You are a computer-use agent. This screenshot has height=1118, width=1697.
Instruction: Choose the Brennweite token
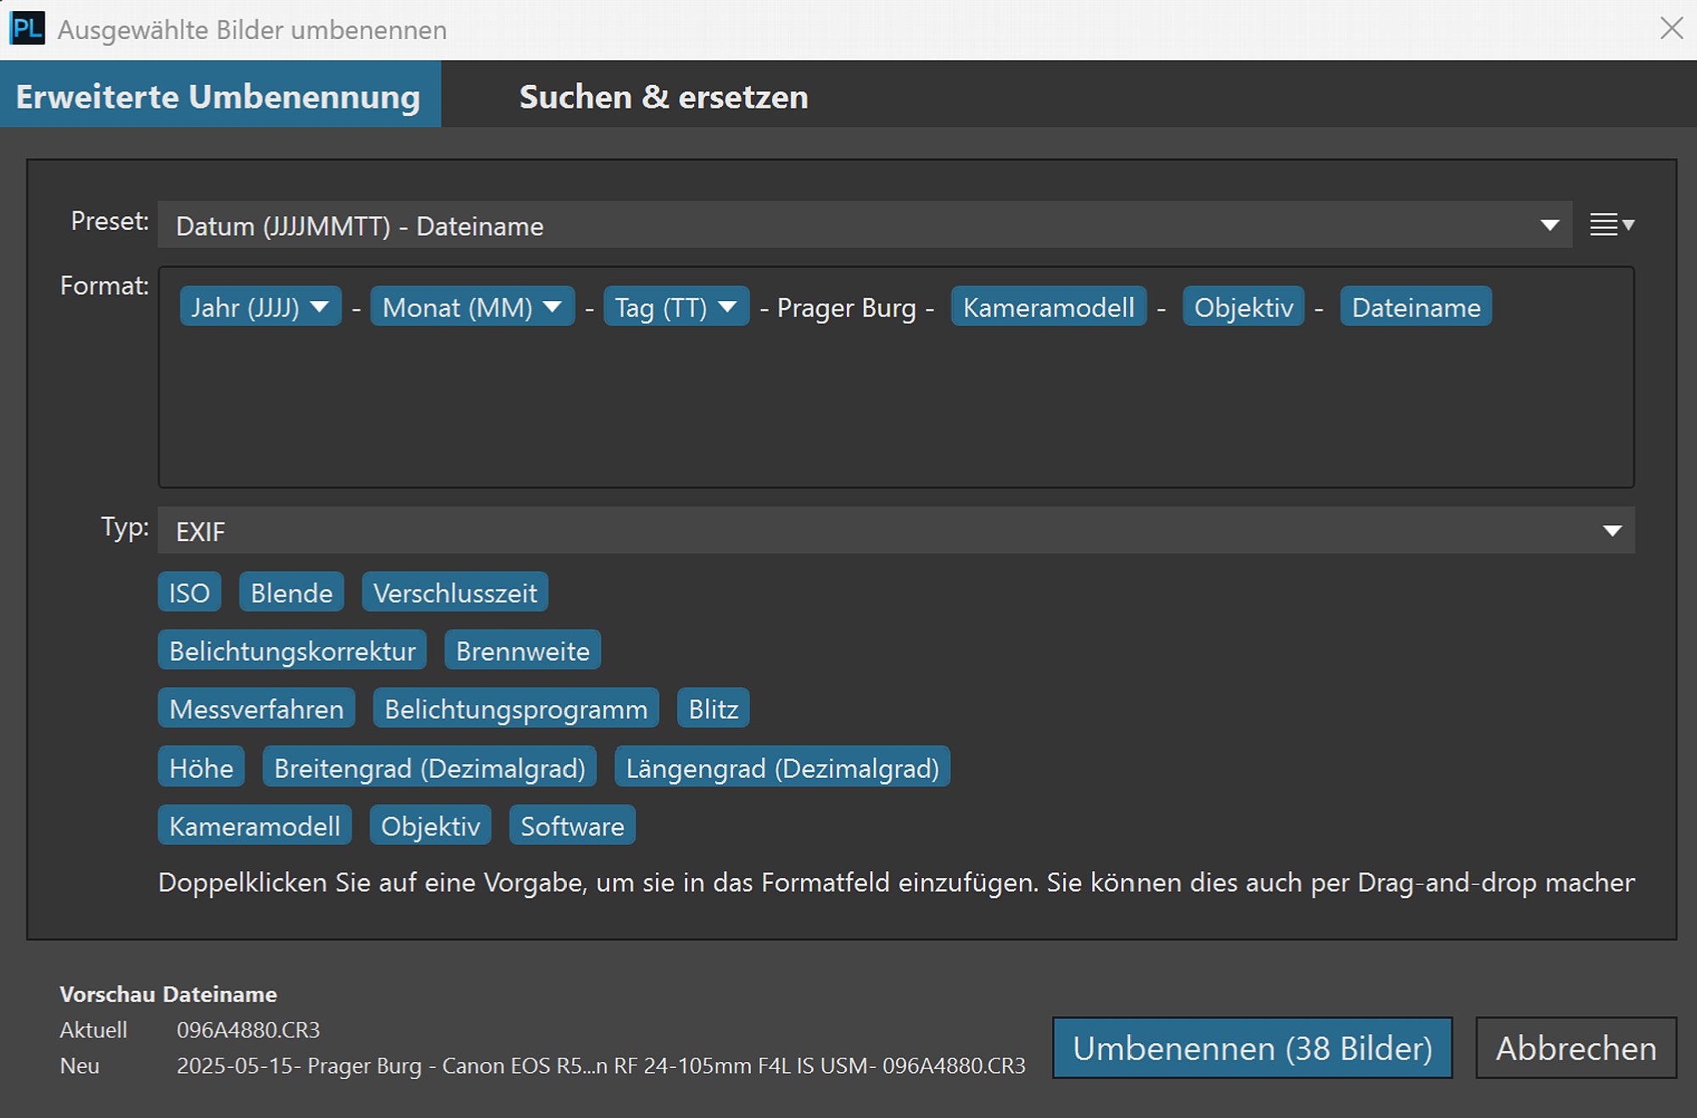[523, 650]
